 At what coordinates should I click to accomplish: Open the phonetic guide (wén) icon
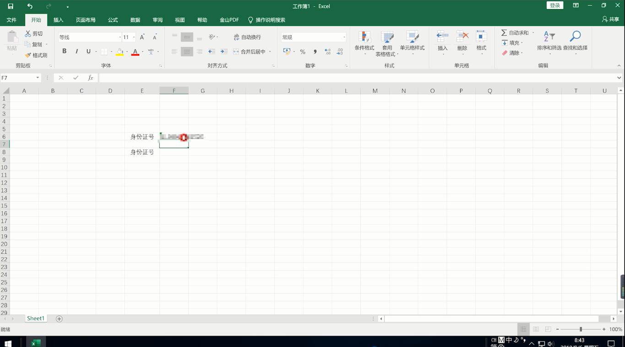pyautogui.click(x=151, y=52)
